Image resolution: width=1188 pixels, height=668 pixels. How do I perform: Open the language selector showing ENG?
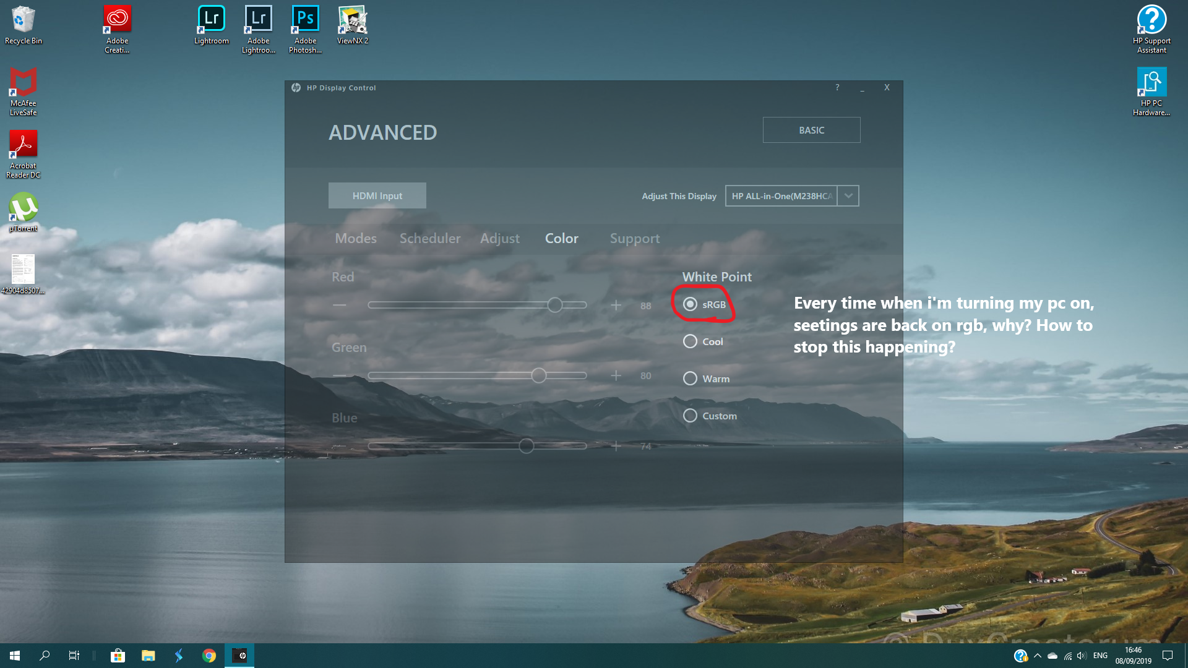1100,655
